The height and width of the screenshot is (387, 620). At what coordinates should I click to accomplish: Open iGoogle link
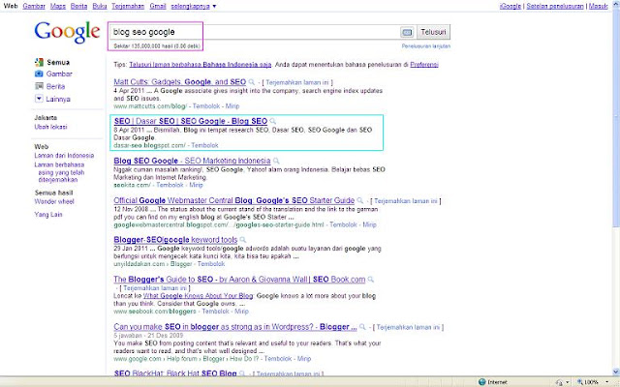coord(511,6)
